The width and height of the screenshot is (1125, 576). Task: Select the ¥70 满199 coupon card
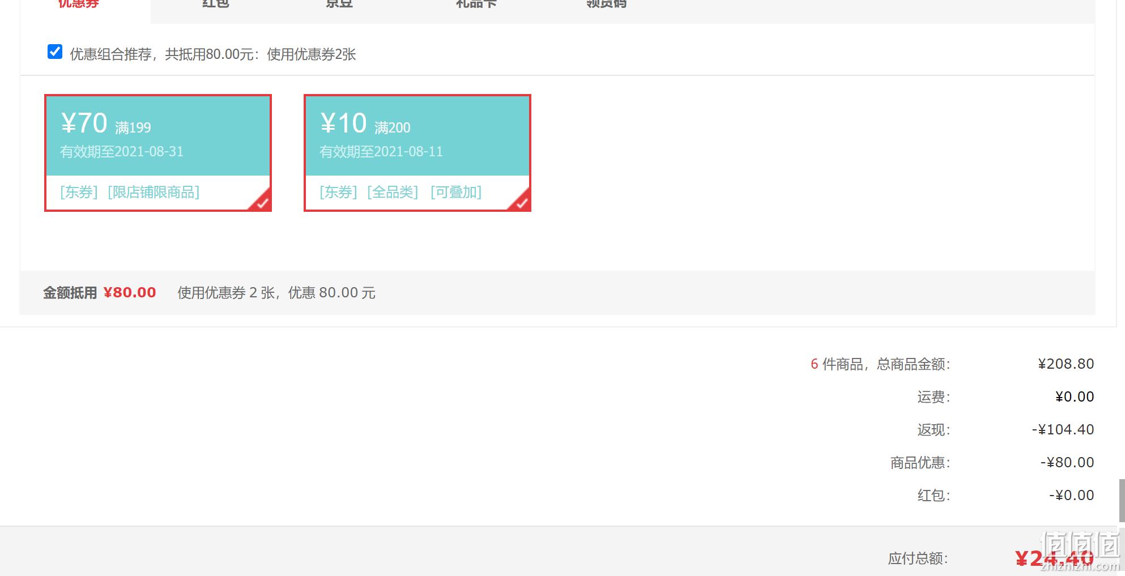click(x=158, y=153)
